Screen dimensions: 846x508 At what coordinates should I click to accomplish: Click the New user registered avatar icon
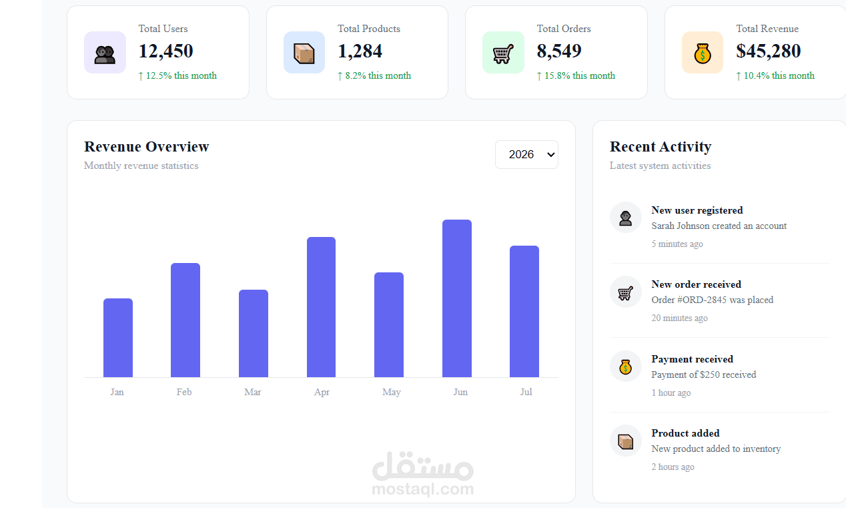coord(626,218)
